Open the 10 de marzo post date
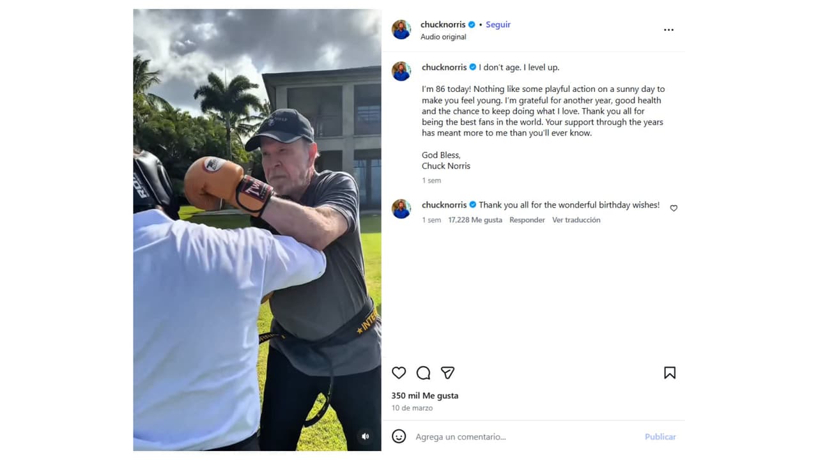818x460 pixels. 412,408
